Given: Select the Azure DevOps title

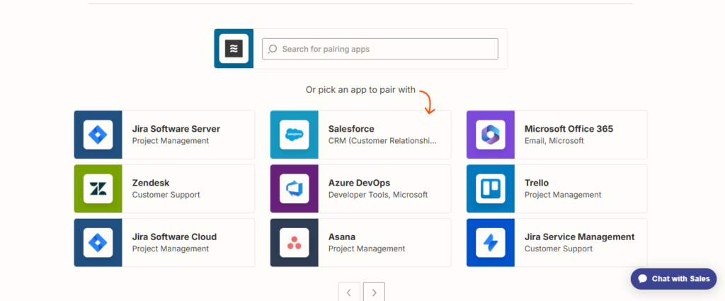Looking at the screenshot, I should (359, 183).
